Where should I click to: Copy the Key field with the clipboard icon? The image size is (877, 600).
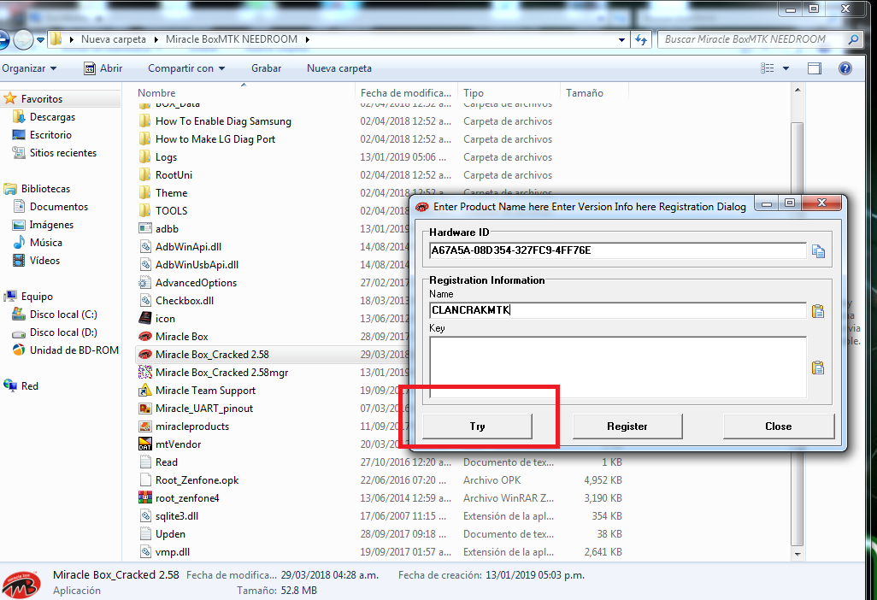click(x=818, y=368)
